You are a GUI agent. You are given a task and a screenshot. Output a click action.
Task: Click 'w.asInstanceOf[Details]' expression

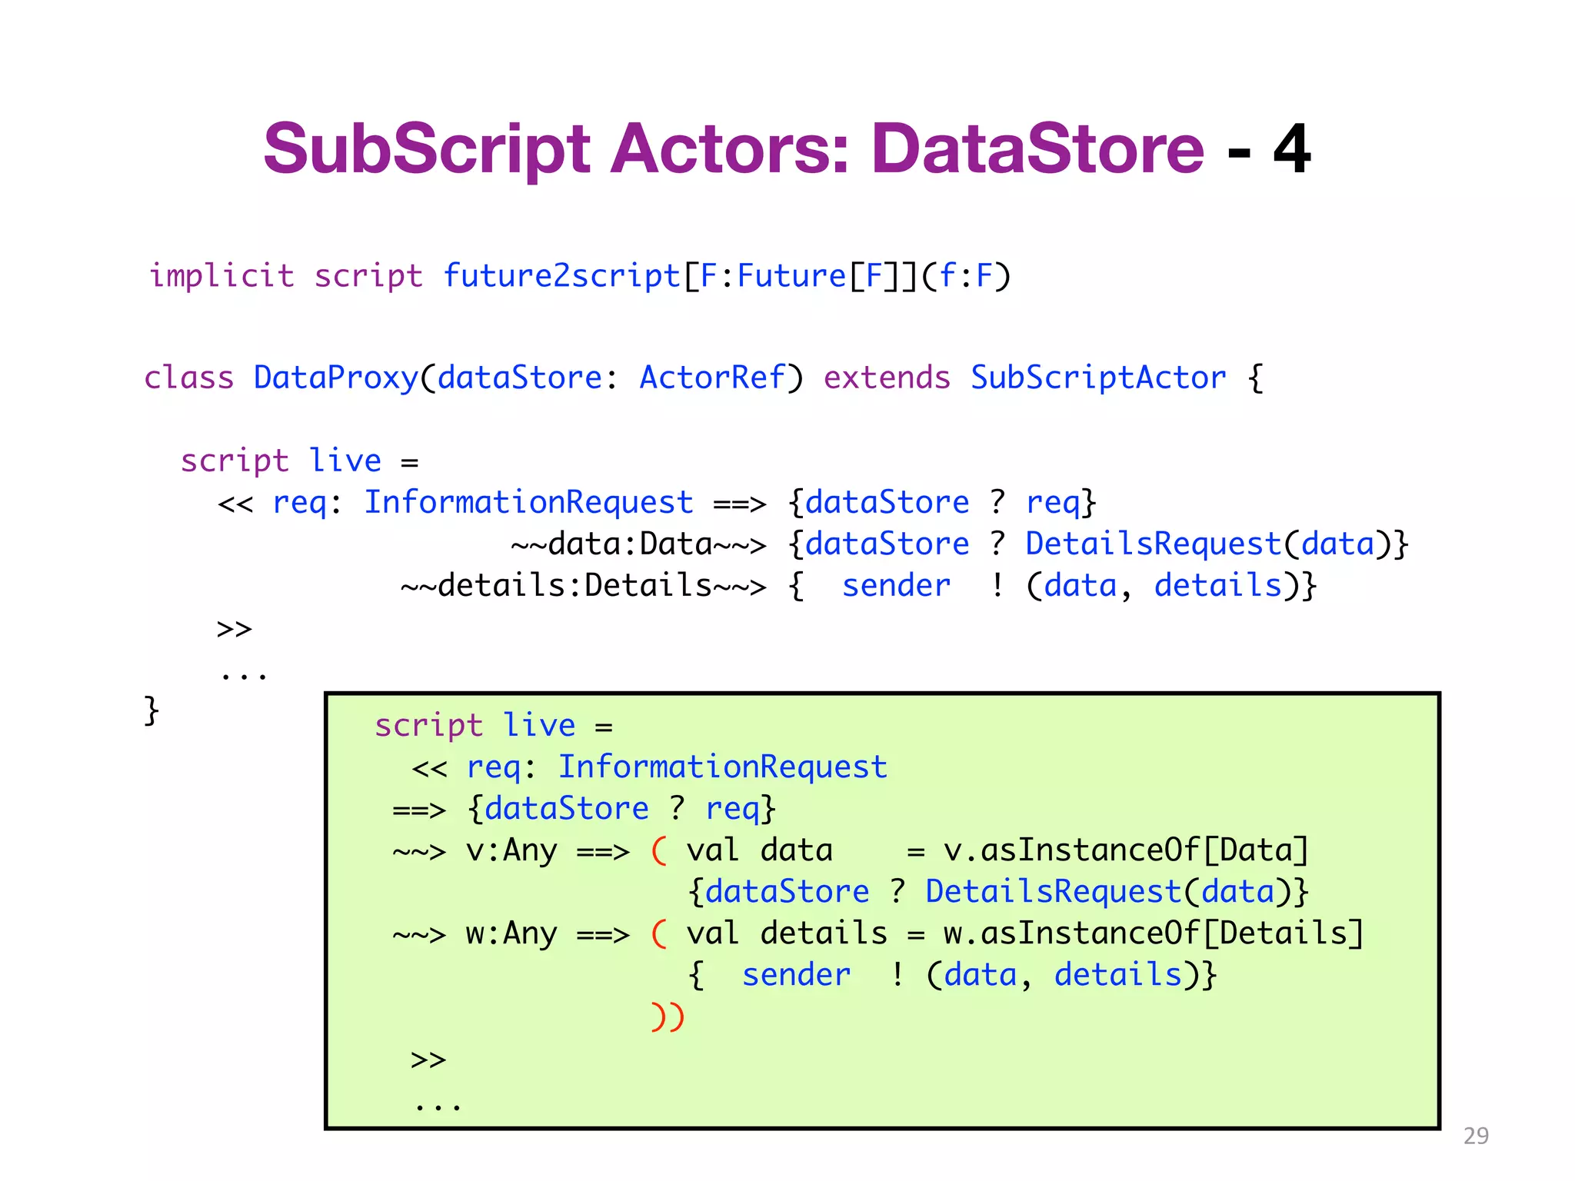click(1153, 934)
